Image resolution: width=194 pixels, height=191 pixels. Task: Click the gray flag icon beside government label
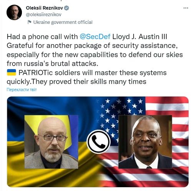[29, 22]
